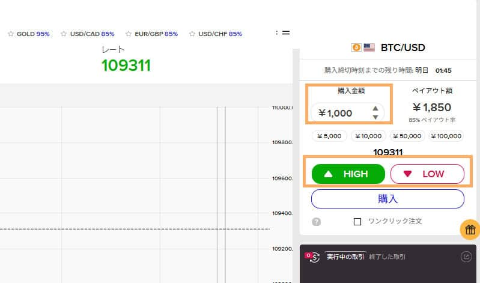
Task: Click the 109200 price axis label
Action: (x=282, y=249)
